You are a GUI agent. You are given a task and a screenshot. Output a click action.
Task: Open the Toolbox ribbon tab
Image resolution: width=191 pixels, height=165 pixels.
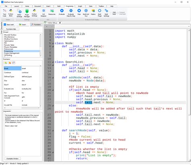pyautogui.click(x=101, y=6)
